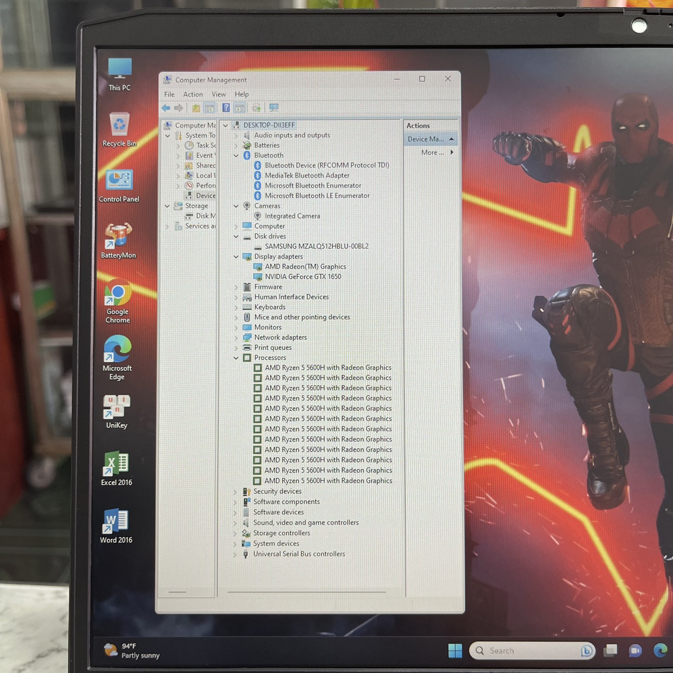Click the Up one level folder icon
Viewport: 673px width, 673px height.
196,108
